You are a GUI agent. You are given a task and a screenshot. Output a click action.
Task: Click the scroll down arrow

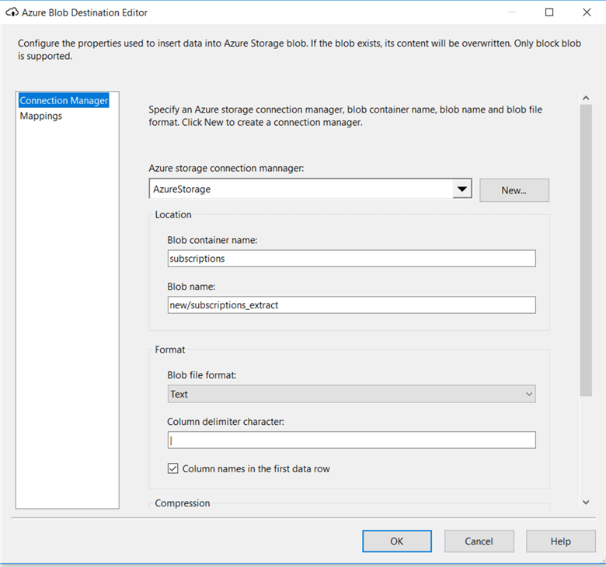point(586,503)
